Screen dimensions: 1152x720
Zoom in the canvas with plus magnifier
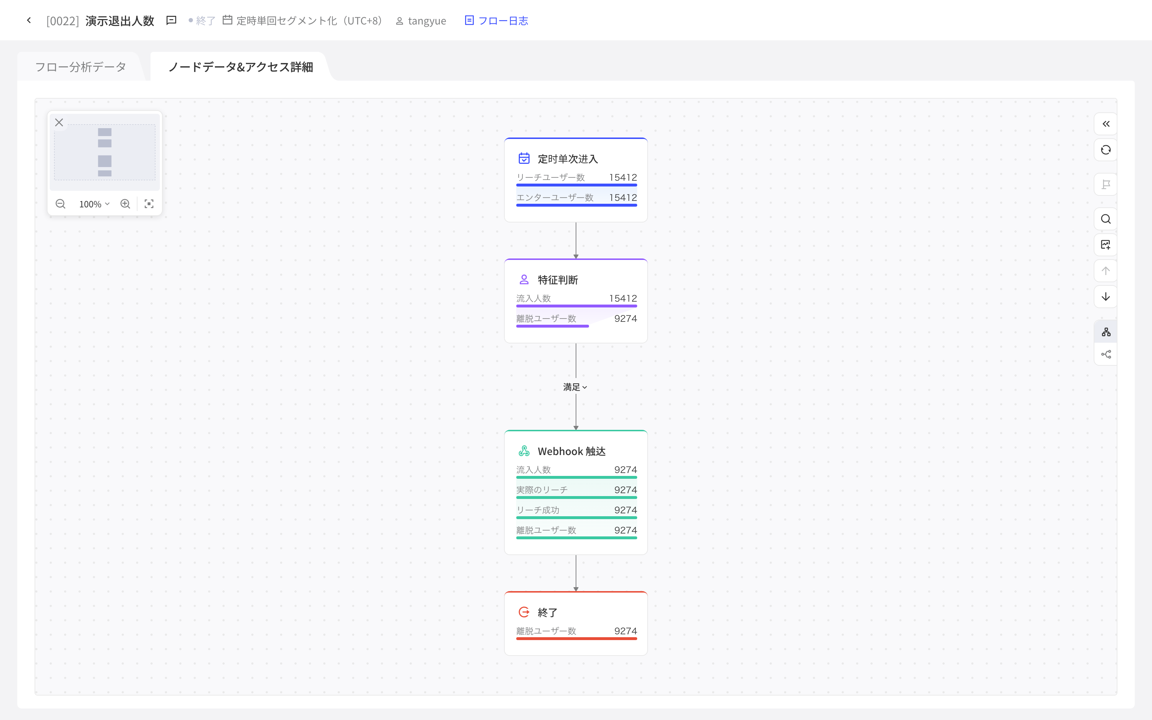coord(125,204)
